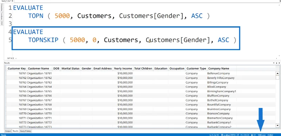Click line number 3 in editor gutter
This screenshot has height=136, width=281.
coord(10,24)
